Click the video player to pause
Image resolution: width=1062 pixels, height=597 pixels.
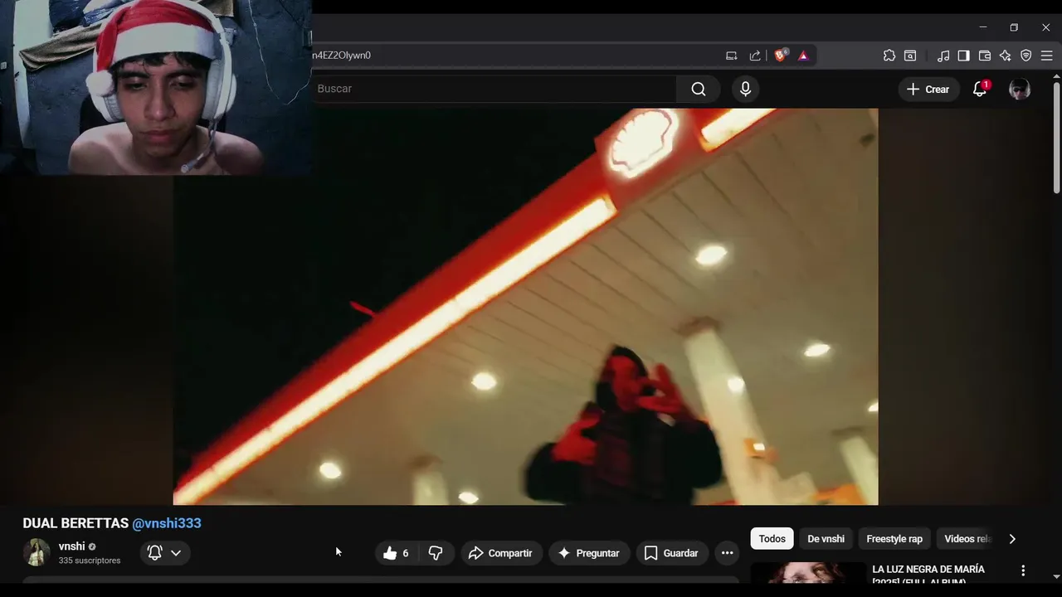point(525,307)
